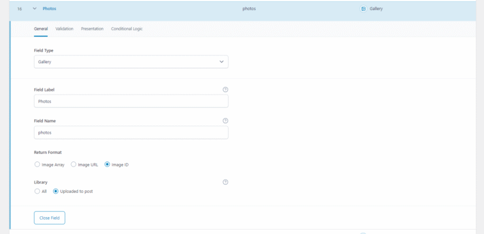Switch to the Presentation tab
This screenshot has width=484, height=234.
tap(92, 29)
